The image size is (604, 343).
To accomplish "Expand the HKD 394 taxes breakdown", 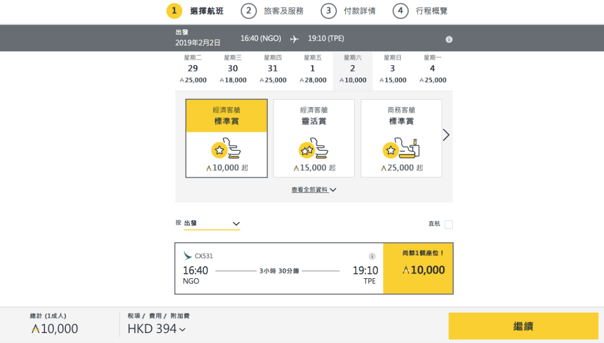I will [x=157, y=329].
